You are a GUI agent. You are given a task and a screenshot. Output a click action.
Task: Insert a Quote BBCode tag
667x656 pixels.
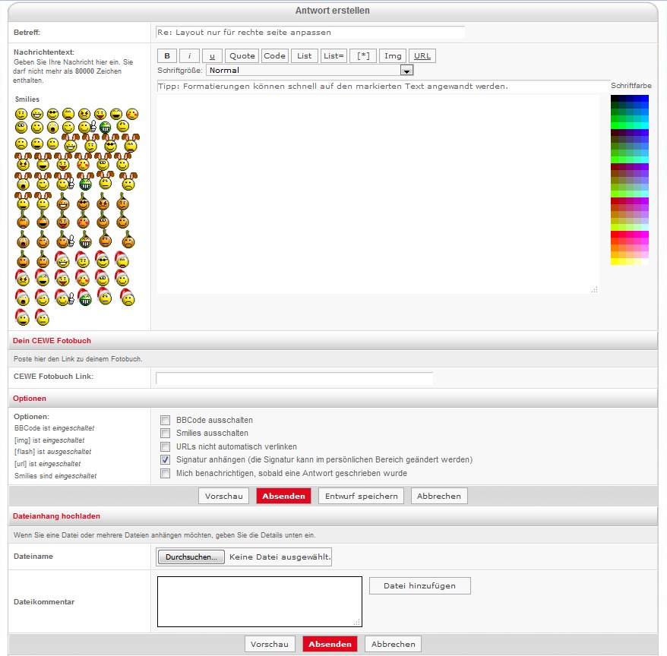(x=242, y=55)
